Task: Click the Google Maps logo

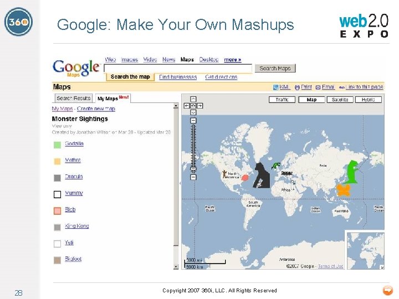Action: [x=76, y=68]
